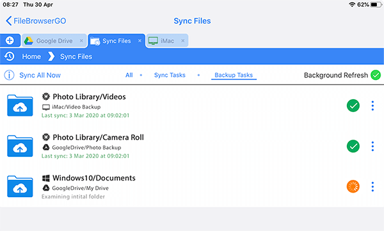Click Last sync text under Photo Library/Videos
This screenshot has height=231, width=384.
(85, 115)
